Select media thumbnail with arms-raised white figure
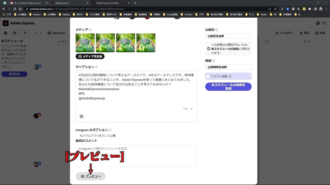Image resolution: width=330 pixels, height=185 pixels. (x=105, y=43)
